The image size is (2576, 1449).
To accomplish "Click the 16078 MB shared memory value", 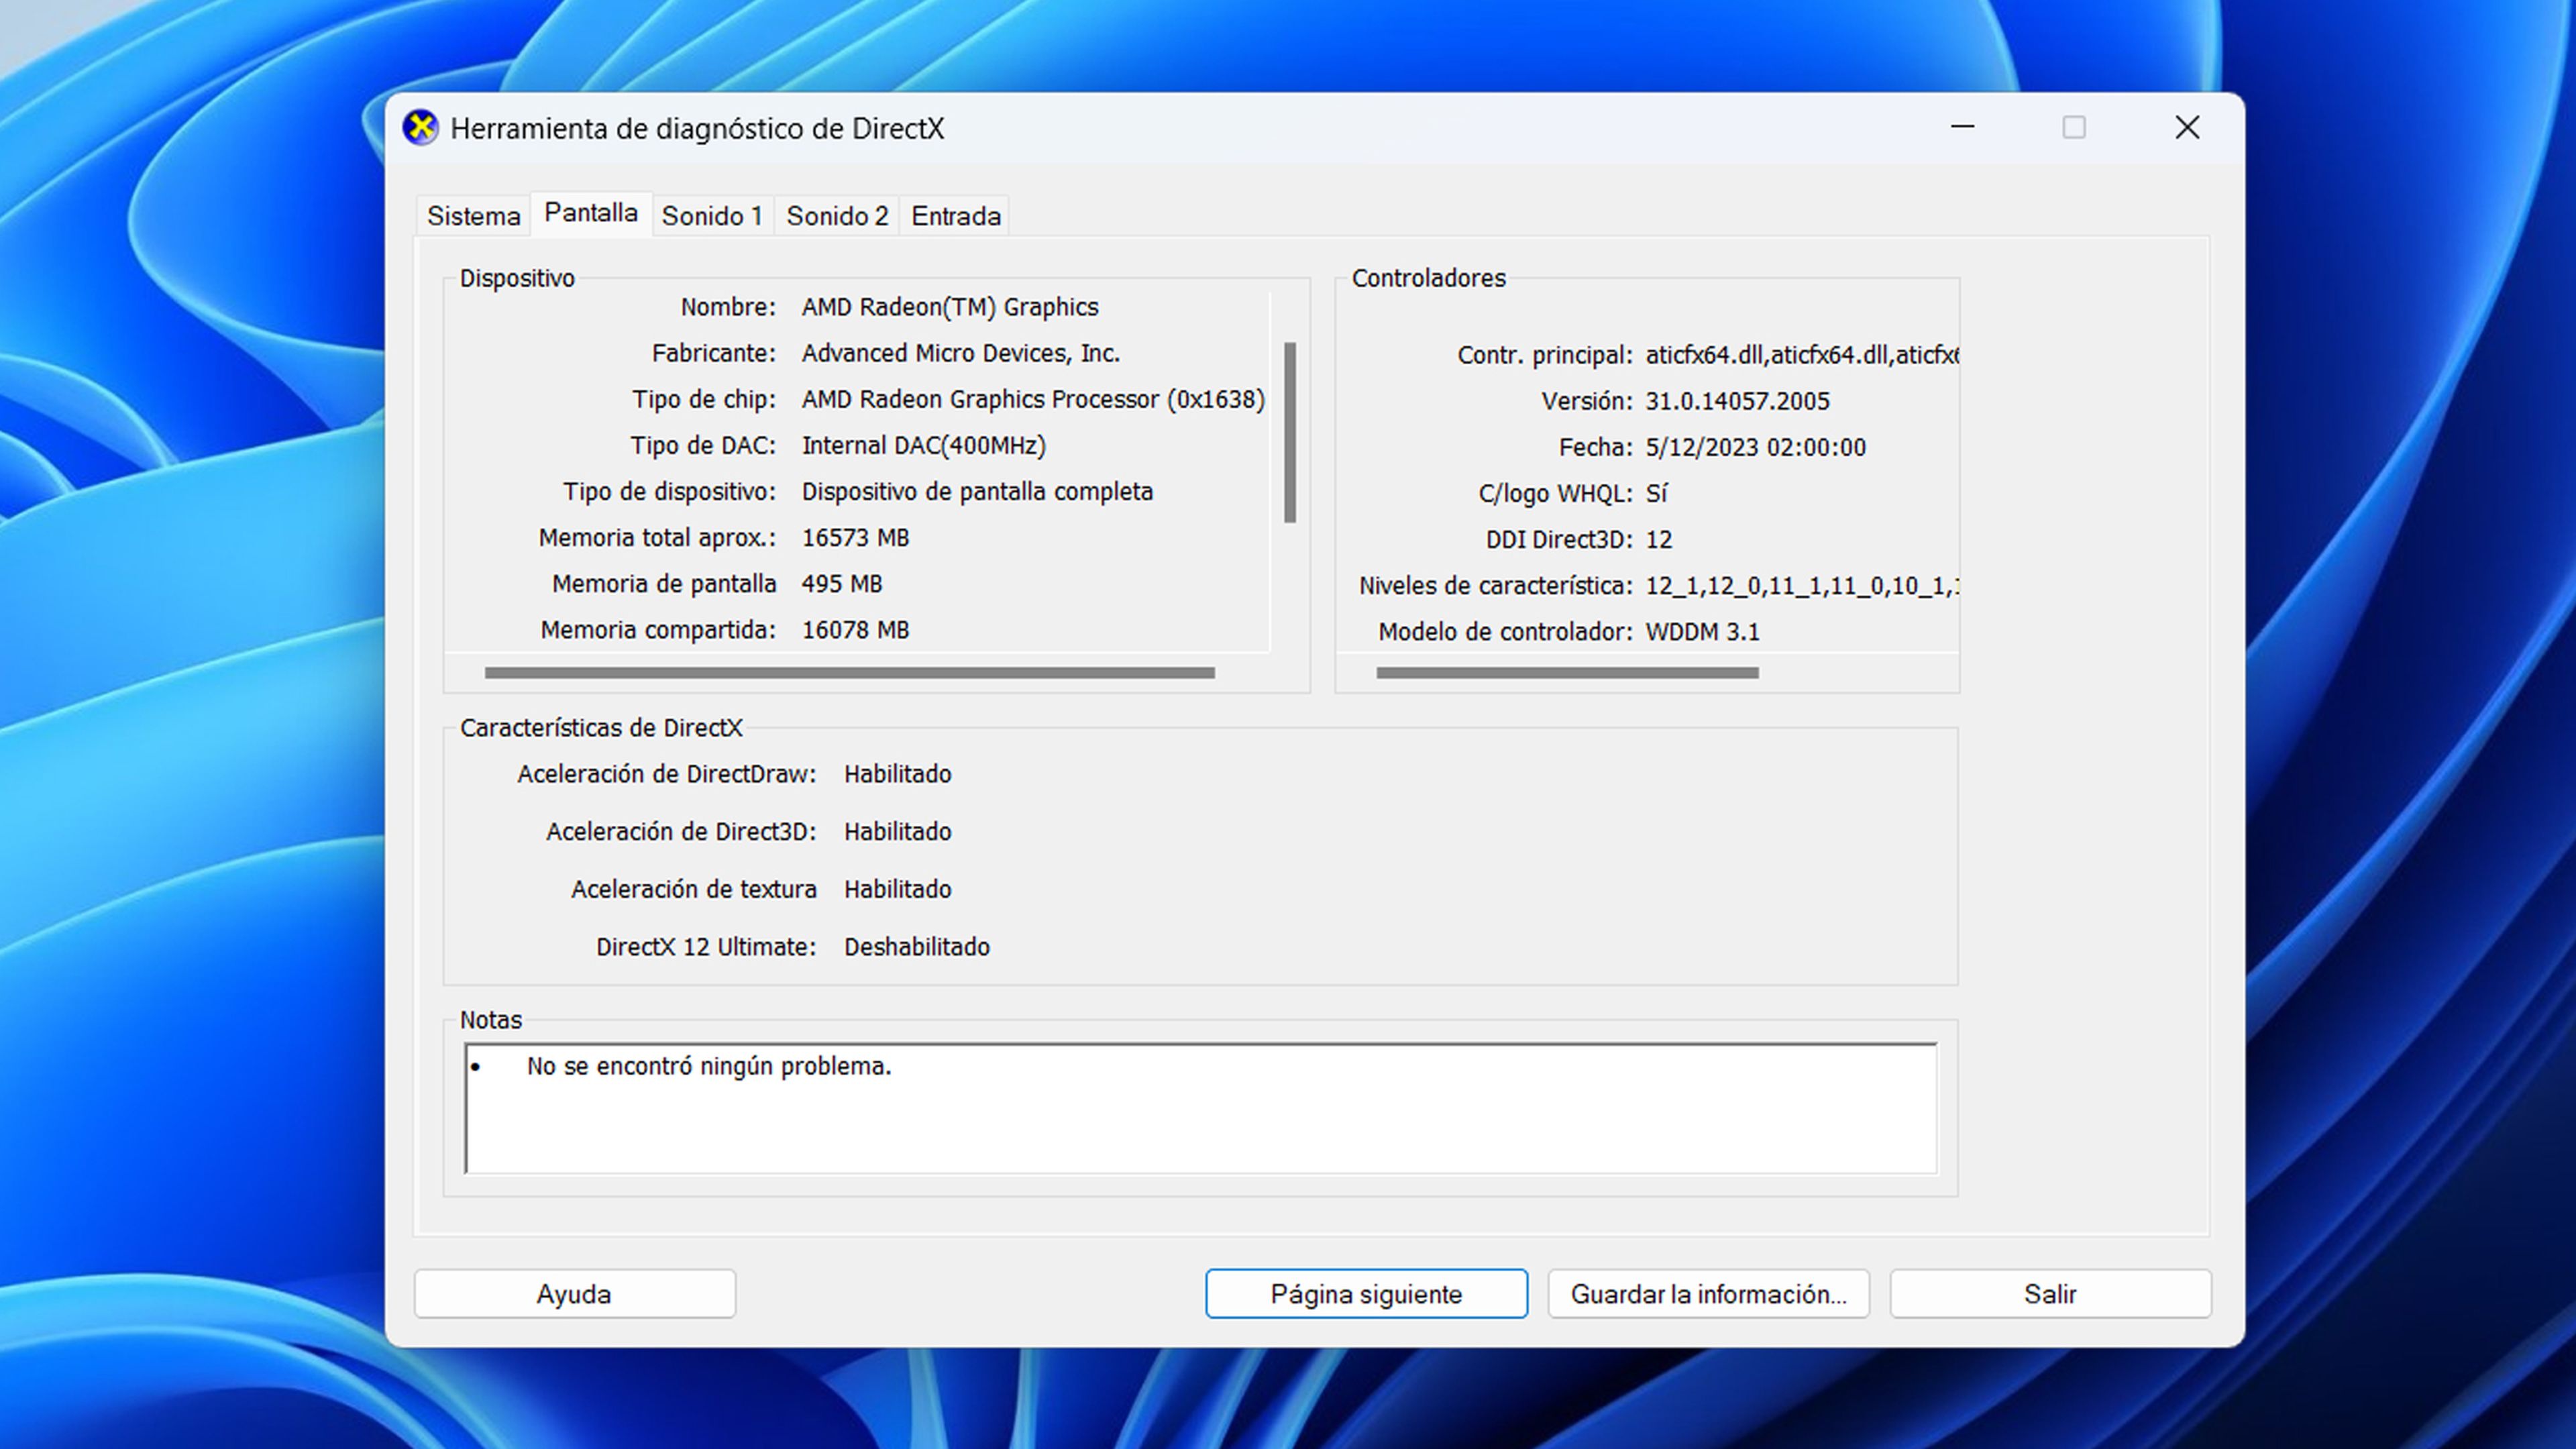I will [x=855, y=630].
